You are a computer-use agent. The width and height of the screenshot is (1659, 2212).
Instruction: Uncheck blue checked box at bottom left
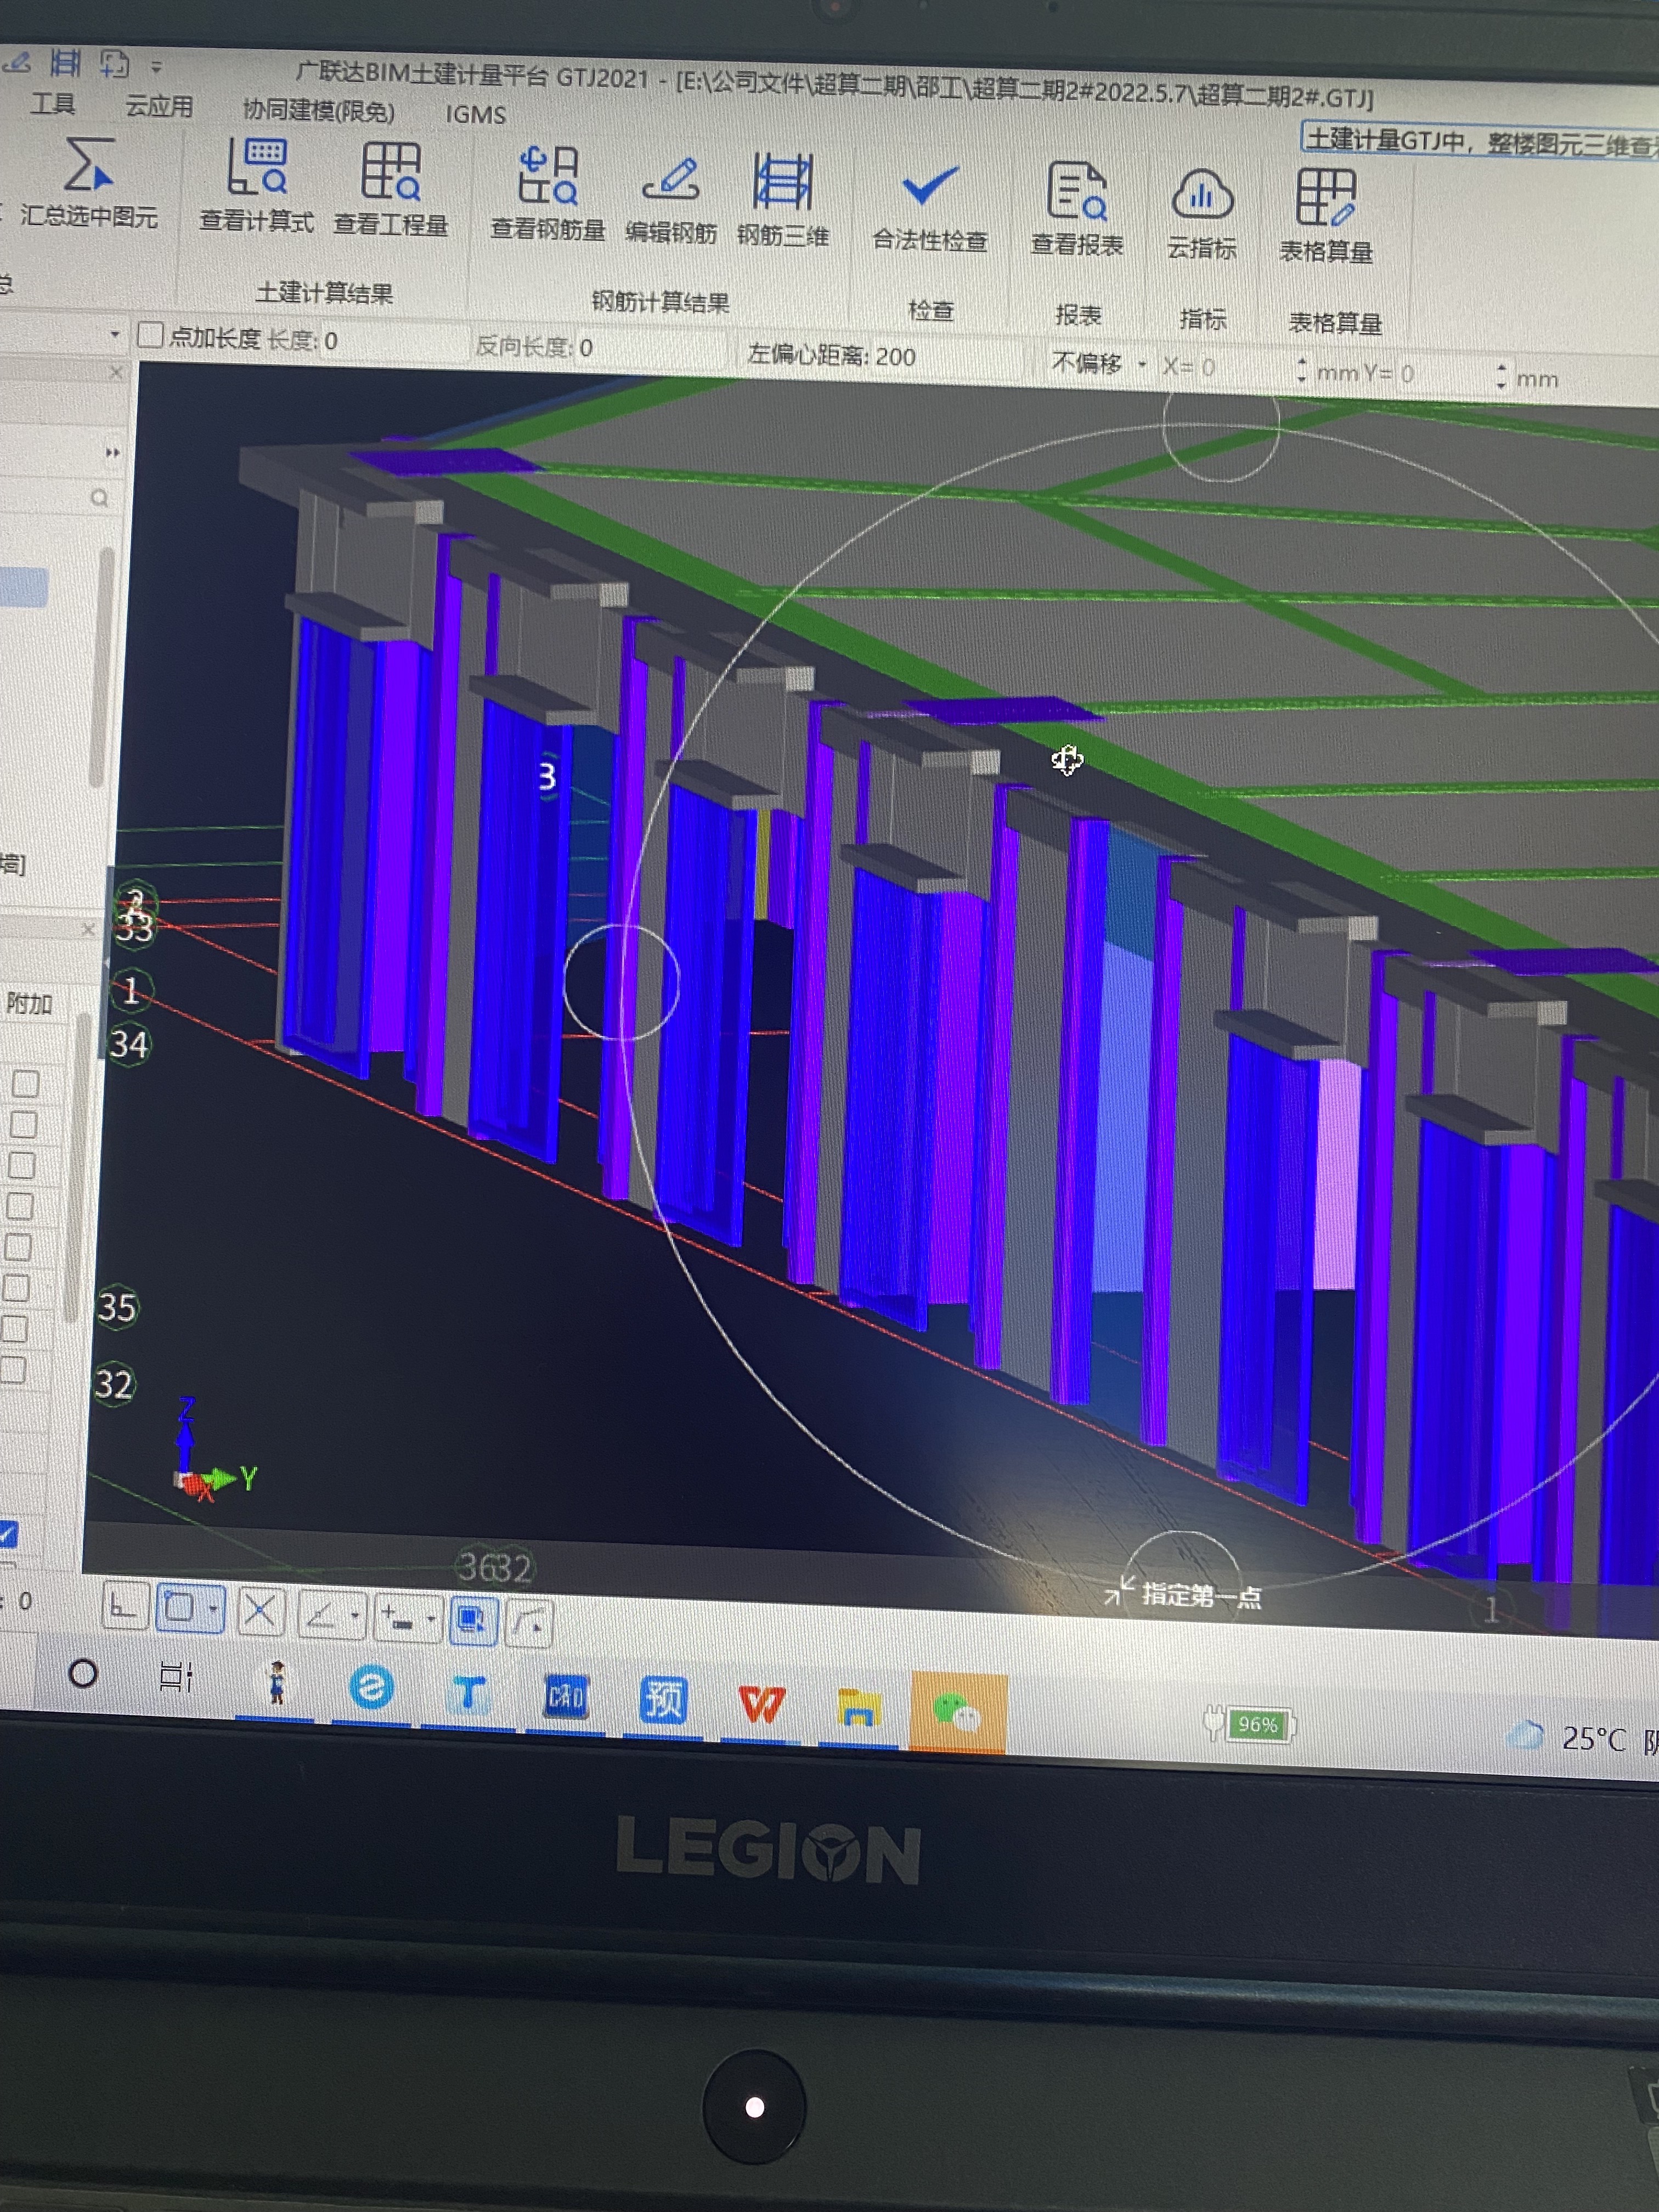pos(8,1533)
